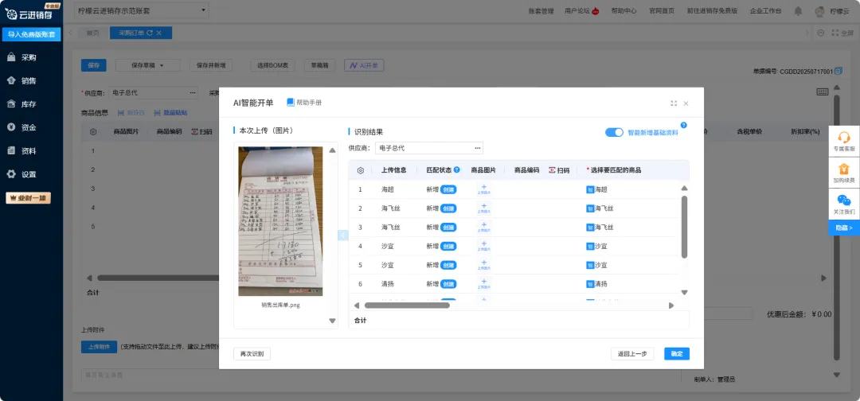Viewport: 860px width, 401px height.
Task: Click the 匹配状态 help question icon
Action: coord(456,169)
